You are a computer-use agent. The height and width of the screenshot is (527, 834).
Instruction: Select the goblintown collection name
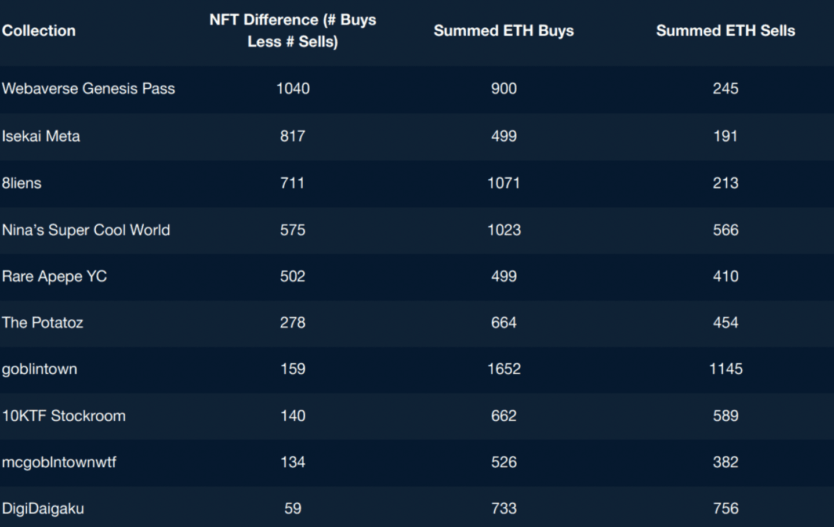click(39, 369)
